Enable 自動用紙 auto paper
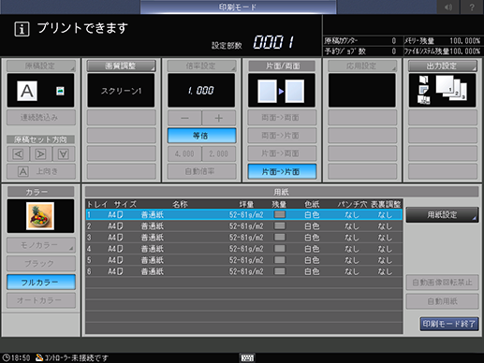 click(442, 301)
